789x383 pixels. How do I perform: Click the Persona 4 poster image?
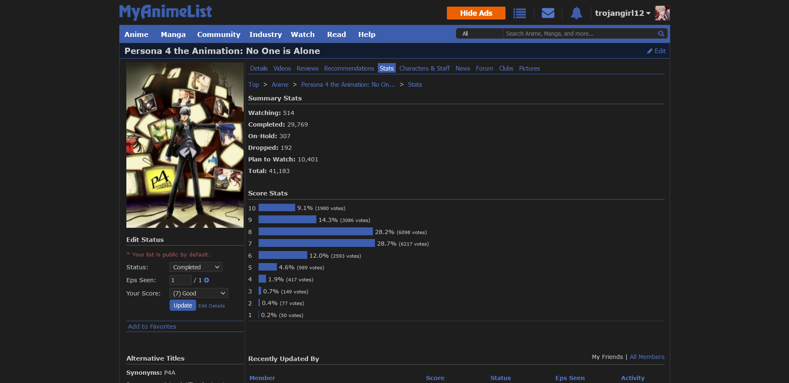pos(185,145)
